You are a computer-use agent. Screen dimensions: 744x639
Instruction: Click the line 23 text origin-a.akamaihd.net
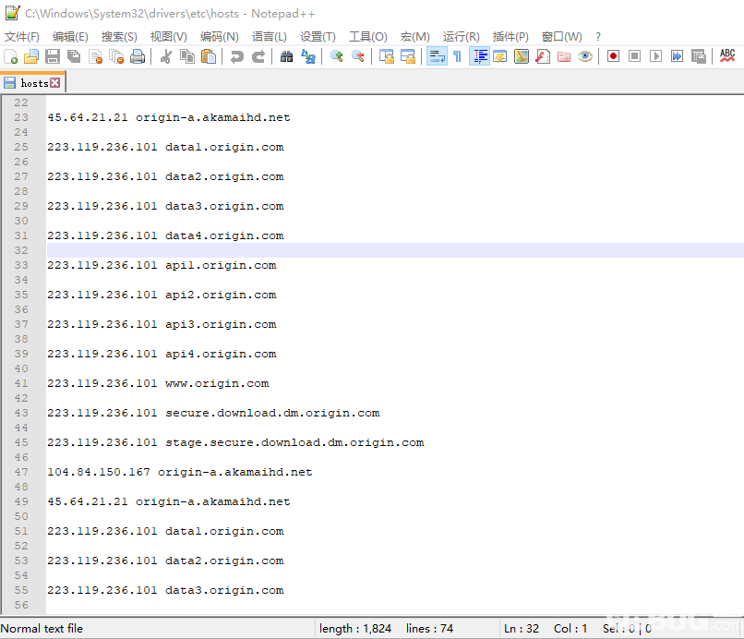(x=213, y=118)
